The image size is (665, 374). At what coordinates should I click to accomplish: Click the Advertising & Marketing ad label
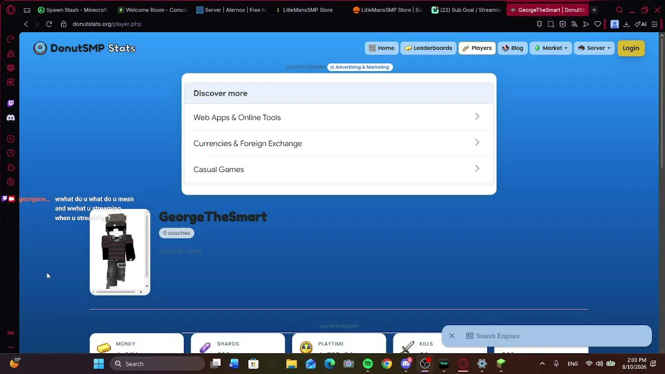point(360,67)
